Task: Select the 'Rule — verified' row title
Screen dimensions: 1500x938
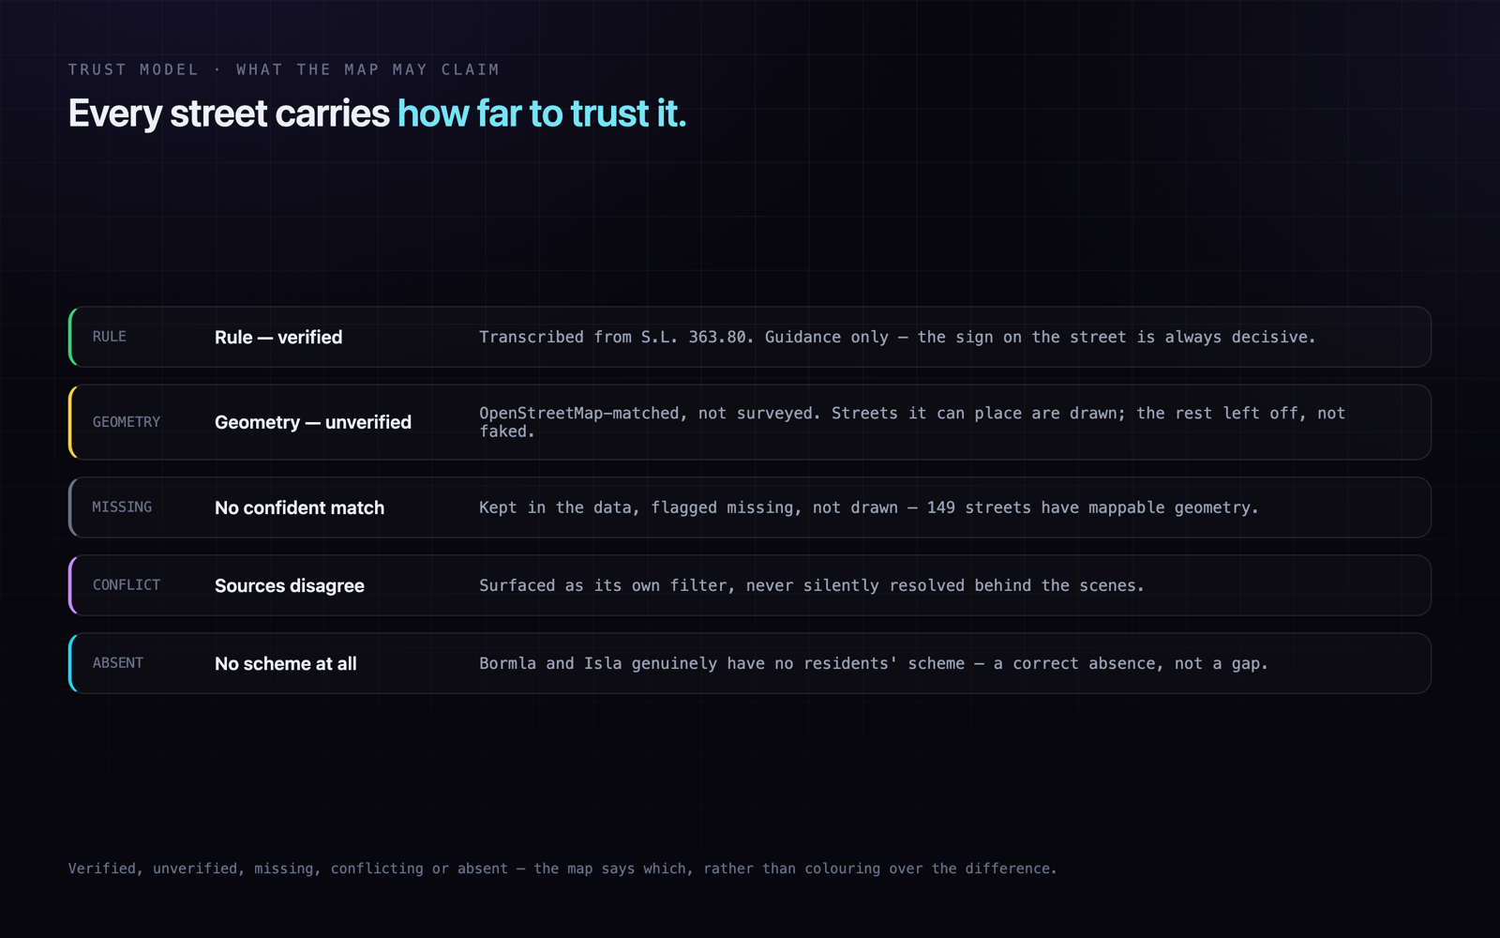Action: pos(278,338)
